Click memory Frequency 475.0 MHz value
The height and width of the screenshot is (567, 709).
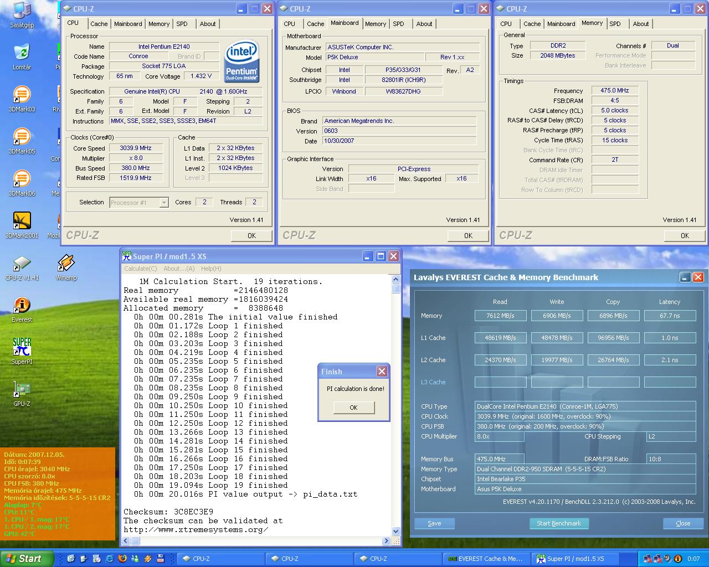point(615,90)
